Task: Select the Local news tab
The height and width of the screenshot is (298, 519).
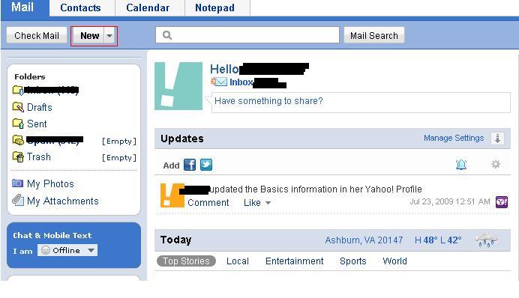Action: click(x=238, y=261)
